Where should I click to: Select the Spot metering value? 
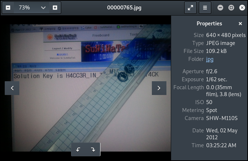click(x=212, y=111)
